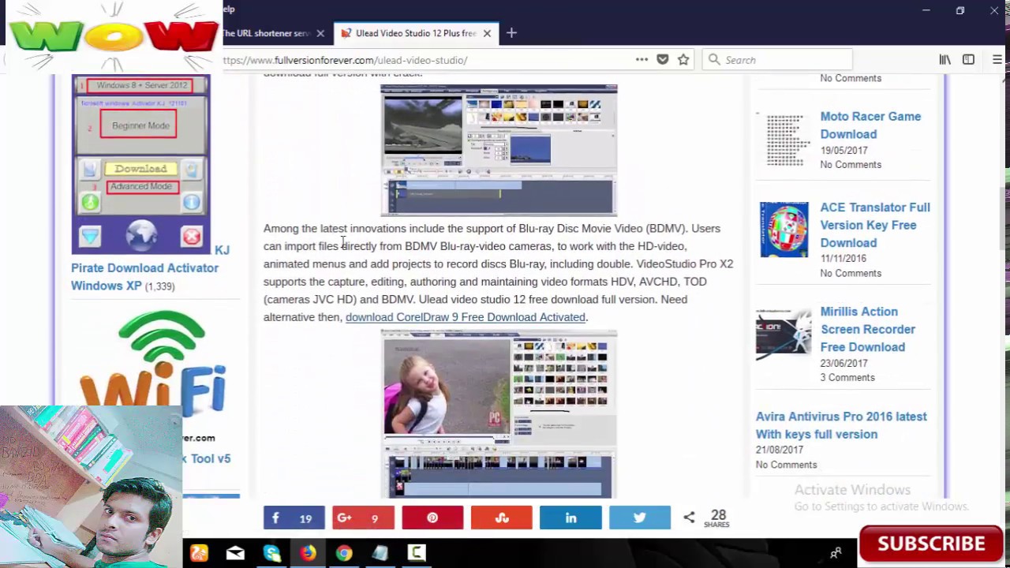1010x568 pixels.
Task: Open a new browser tab
Action: [511, 33]
